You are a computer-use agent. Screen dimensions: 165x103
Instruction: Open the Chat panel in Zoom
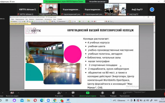pos(73,94)
